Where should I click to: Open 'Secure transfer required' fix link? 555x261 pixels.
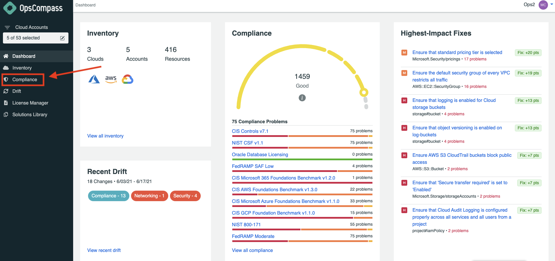pos(460,186)
